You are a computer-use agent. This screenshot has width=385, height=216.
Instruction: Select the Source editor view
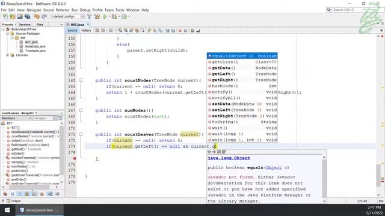point(72,31)
